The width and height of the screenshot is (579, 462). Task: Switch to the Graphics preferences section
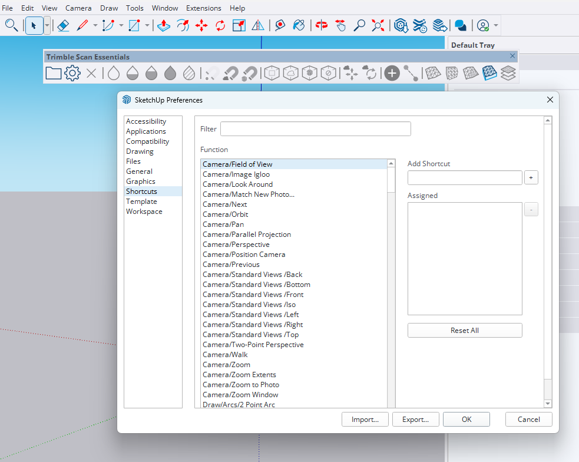point(140,181)
